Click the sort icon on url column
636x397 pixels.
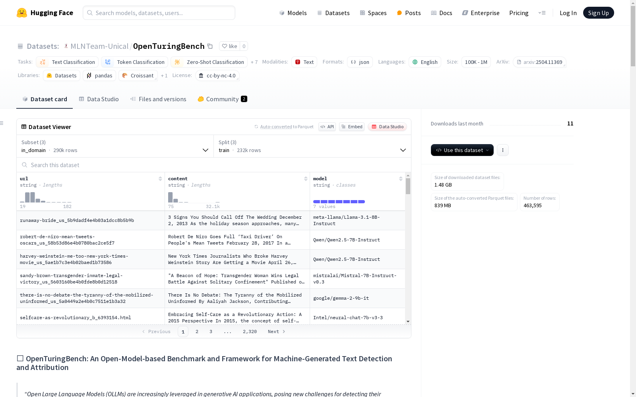160,179
